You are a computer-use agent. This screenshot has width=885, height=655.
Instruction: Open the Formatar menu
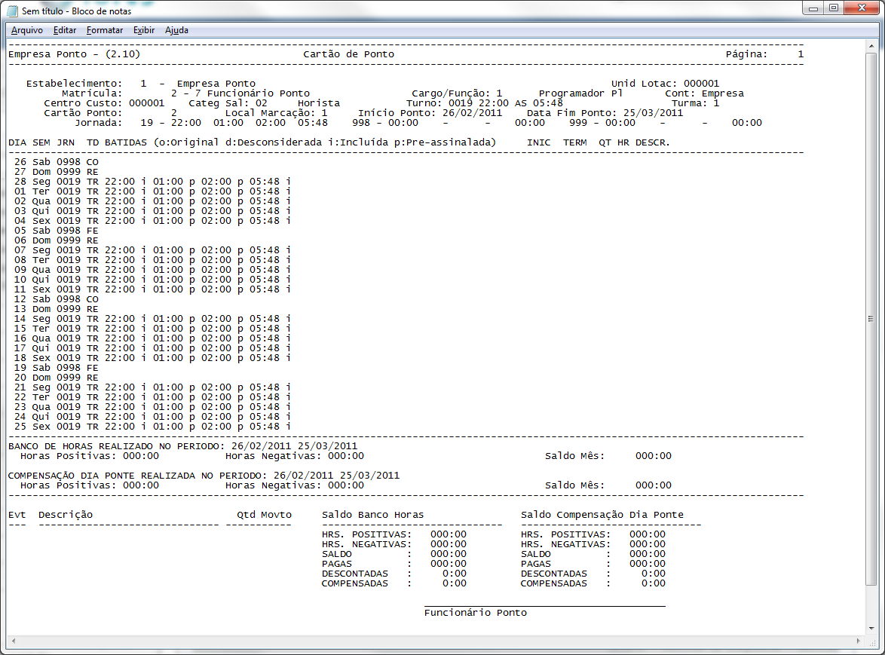(105, 30)
